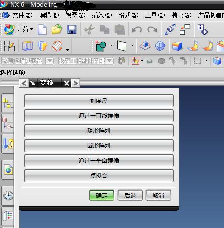
Task: Click the Object Information icon
Action: click(202, 29)
